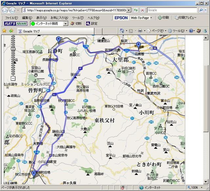Click the Home icon in command bar
The height and width of the screenshot is (191, 210).
click(122, 31)
